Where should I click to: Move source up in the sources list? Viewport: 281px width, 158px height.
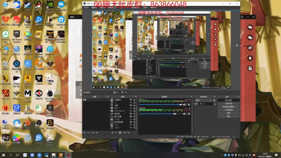click(125, 133)
